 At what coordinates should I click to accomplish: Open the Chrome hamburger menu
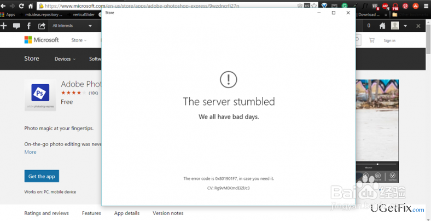point(426,6)
